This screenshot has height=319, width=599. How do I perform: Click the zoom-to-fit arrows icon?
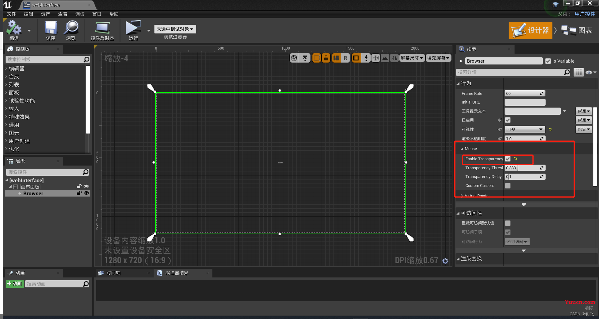coord(375,58)
